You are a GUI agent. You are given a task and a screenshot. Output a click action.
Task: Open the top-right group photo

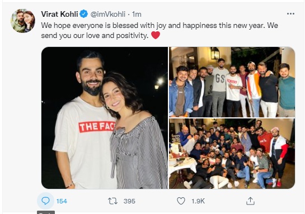tap(232, 82)
